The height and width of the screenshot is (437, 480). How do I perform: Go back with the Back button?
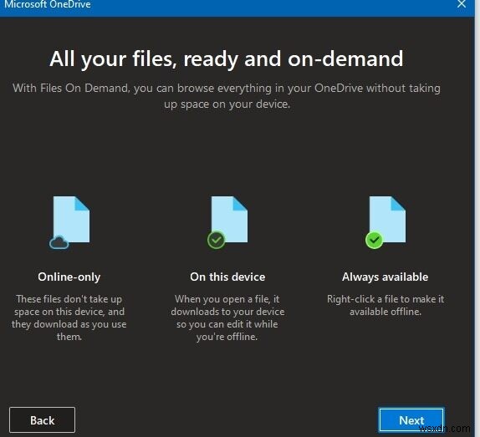(x=43, y=420)
